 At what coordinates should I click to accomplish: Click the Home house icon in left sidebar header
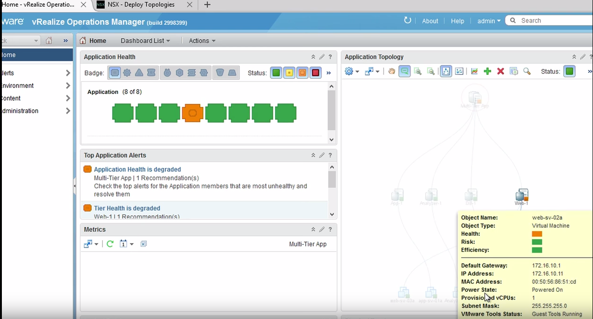tap(49, 41)
